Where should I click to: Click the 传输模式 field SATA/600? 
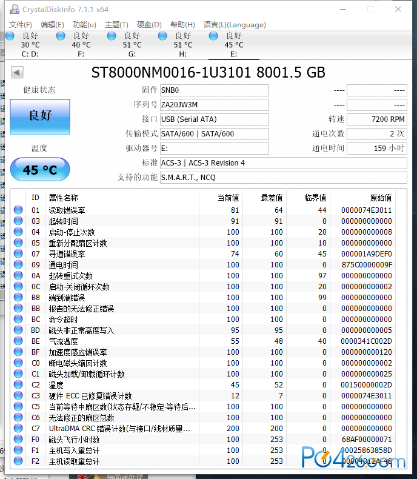[215, 134]
